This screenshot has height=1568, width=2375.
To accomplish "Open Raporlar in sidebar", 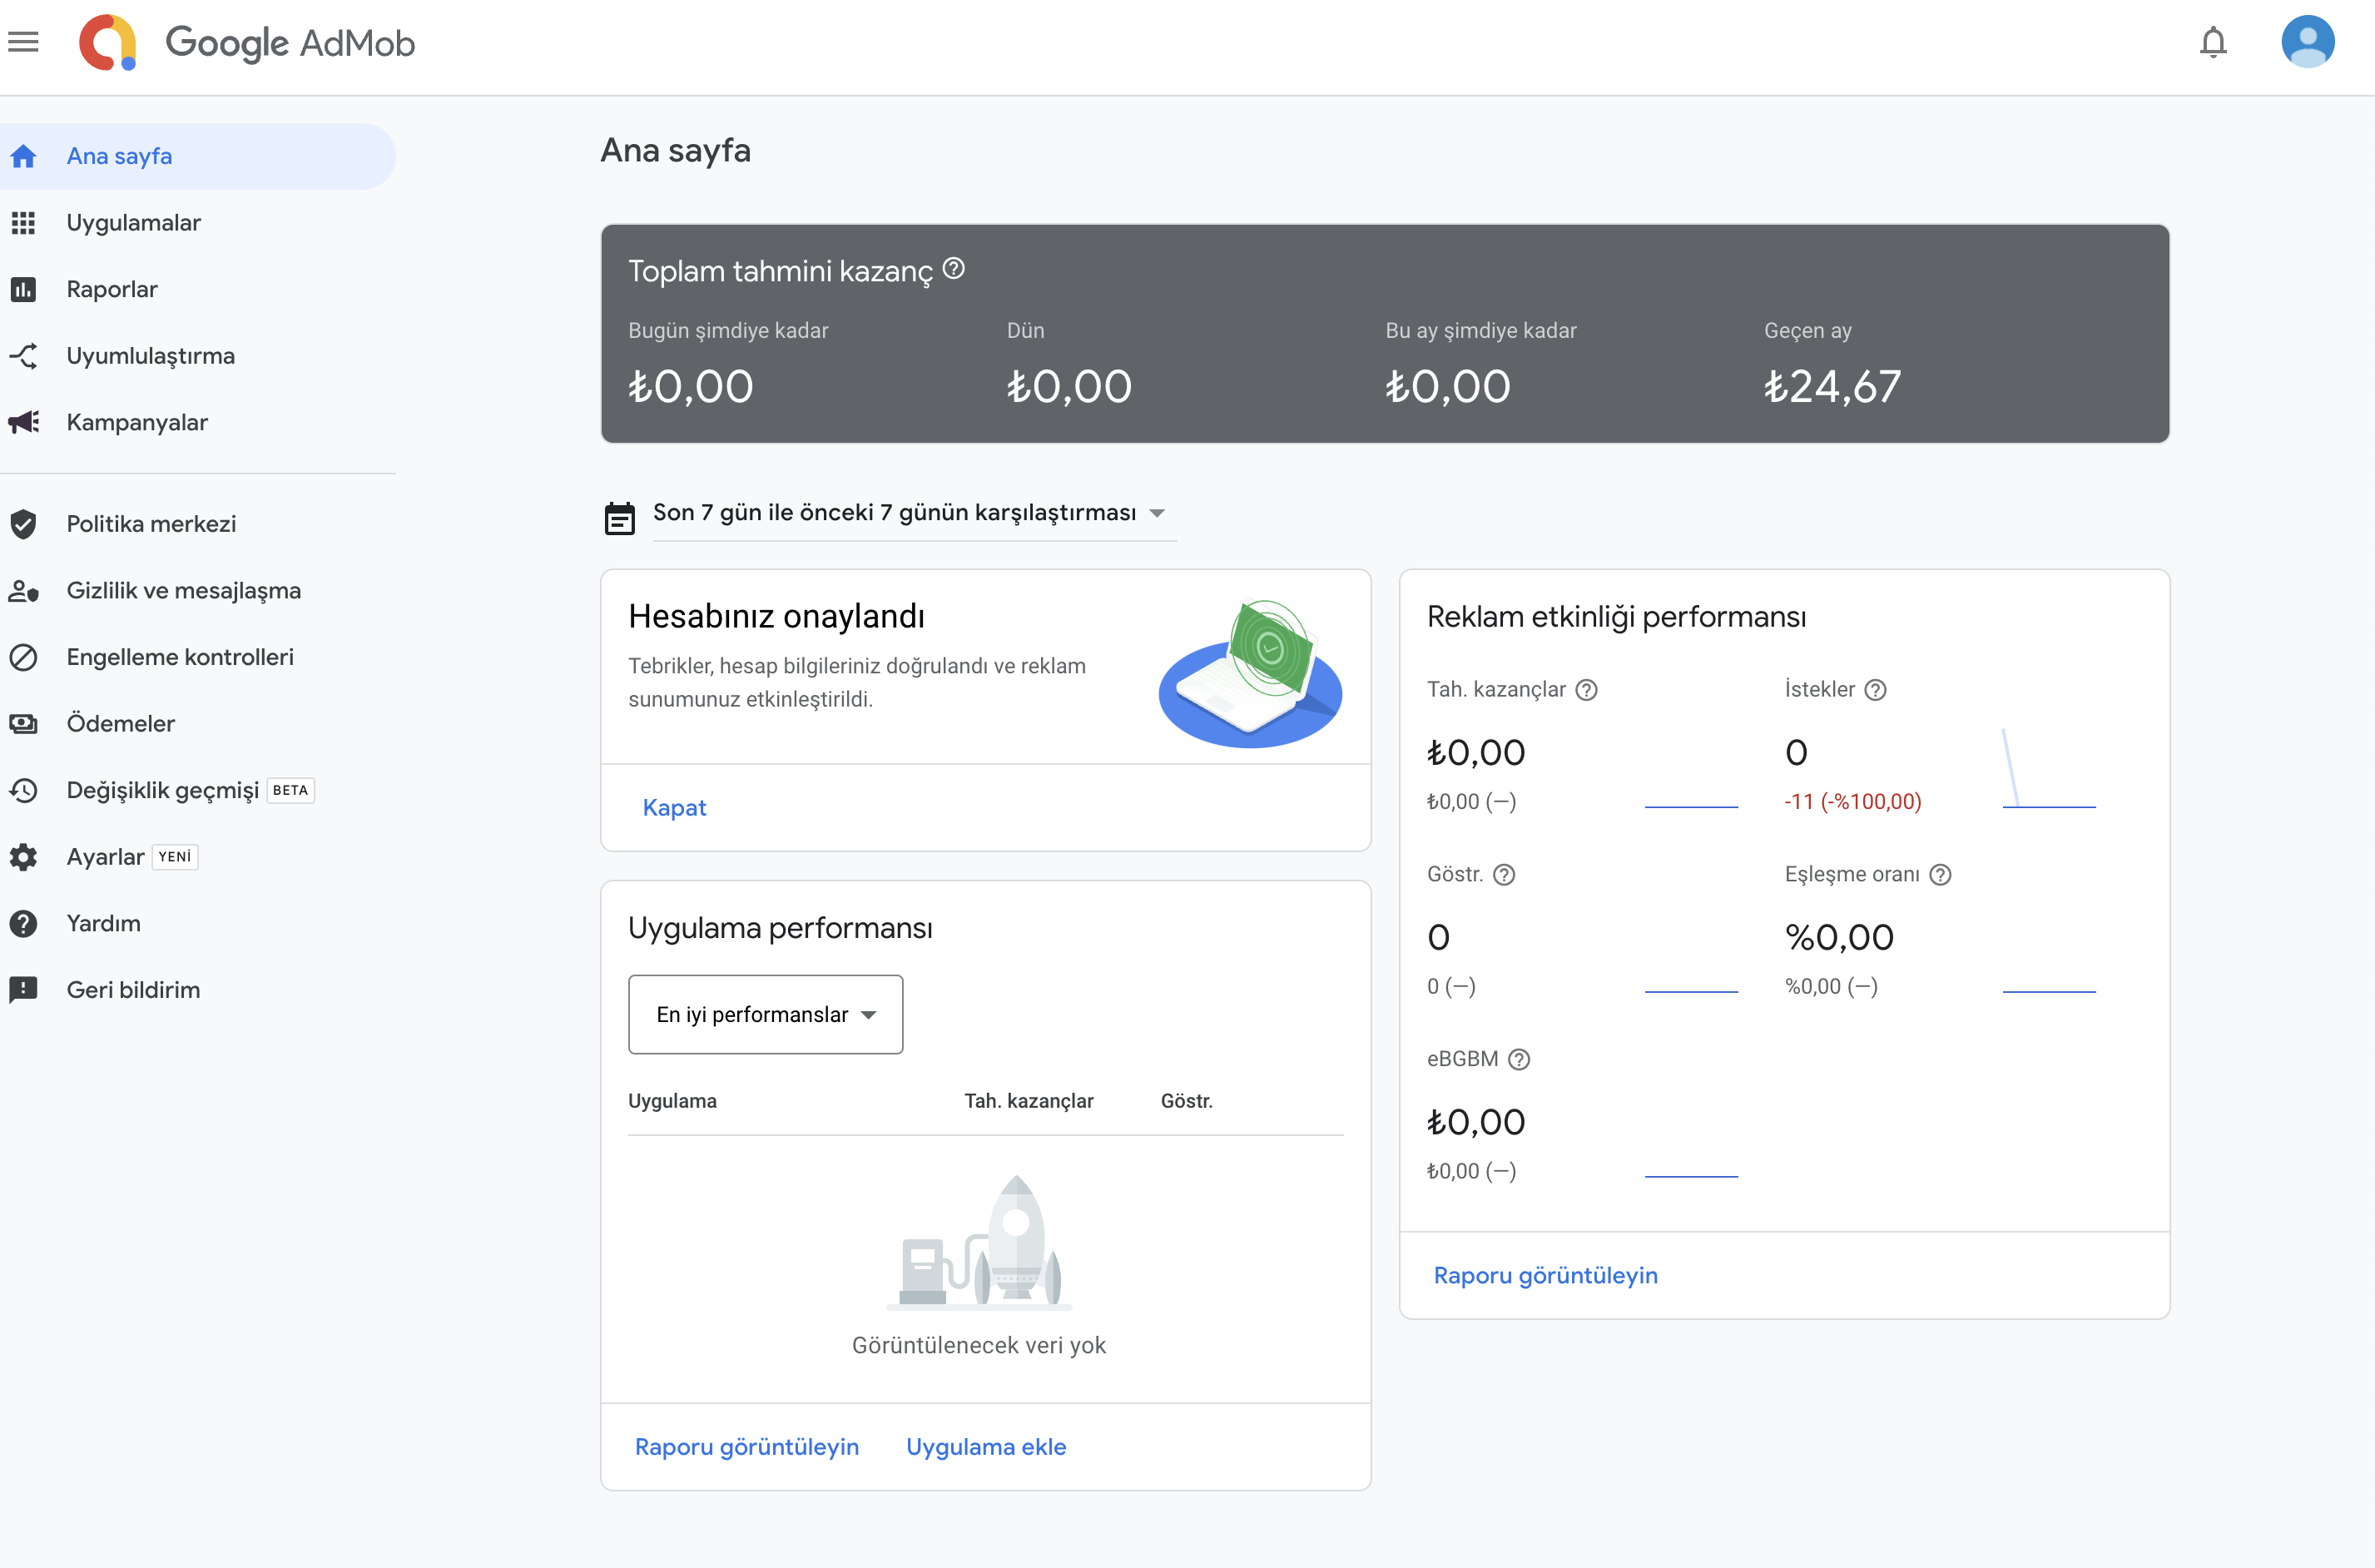I will tap(198, 289).
